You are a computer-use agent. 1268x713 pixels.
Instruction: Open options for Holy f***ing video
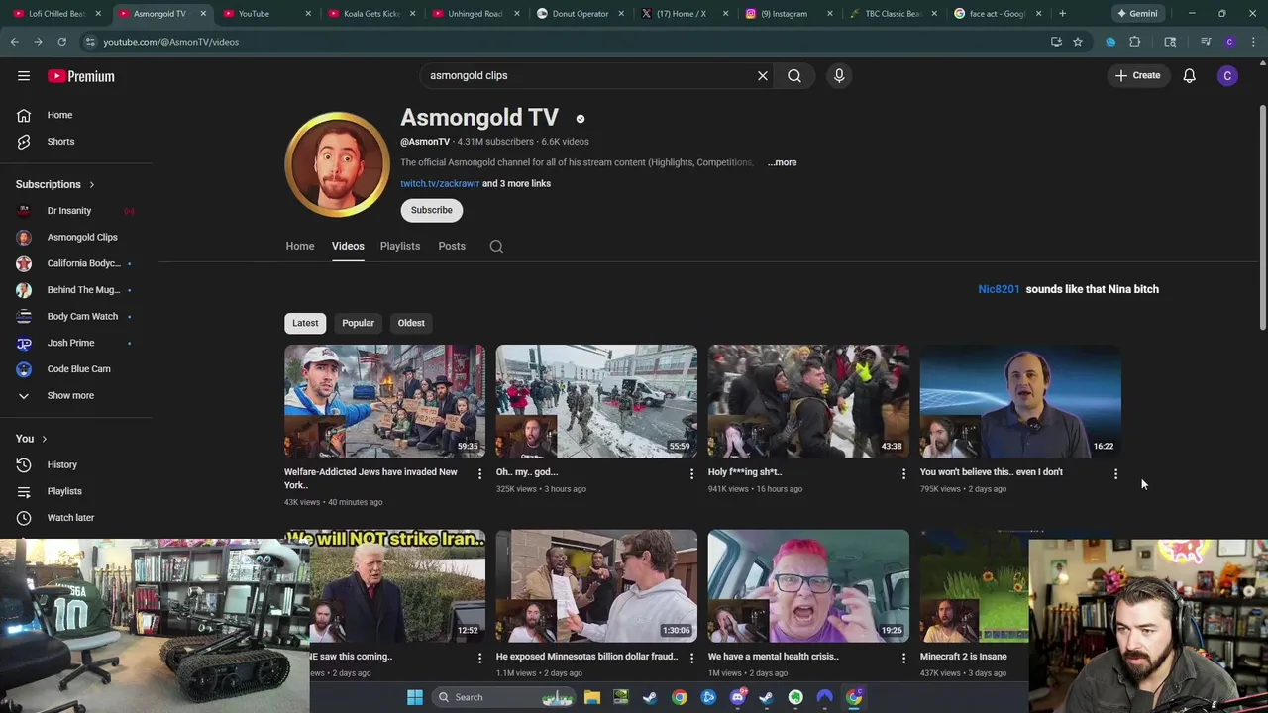tap(903, 474)
